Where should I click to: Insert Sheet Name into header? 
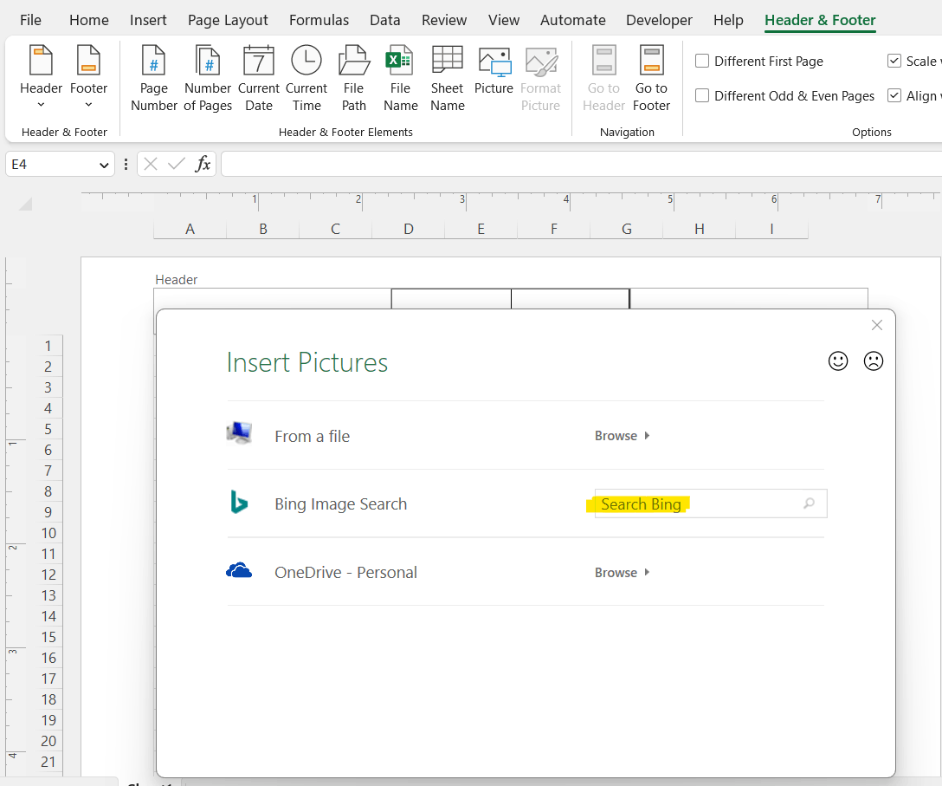pyautogui.click(x=448, y=79)
